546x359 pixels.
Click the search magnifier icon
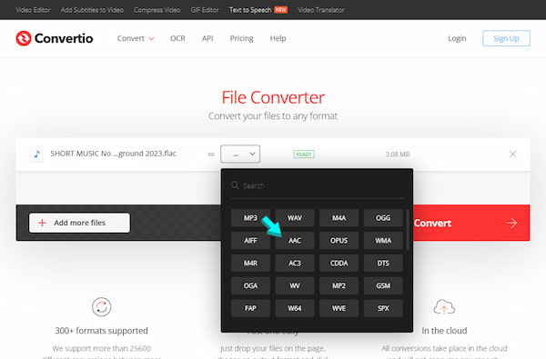235,185
